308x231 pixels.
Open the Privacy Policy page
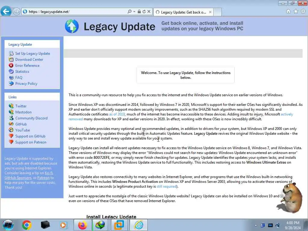point(26,84)
